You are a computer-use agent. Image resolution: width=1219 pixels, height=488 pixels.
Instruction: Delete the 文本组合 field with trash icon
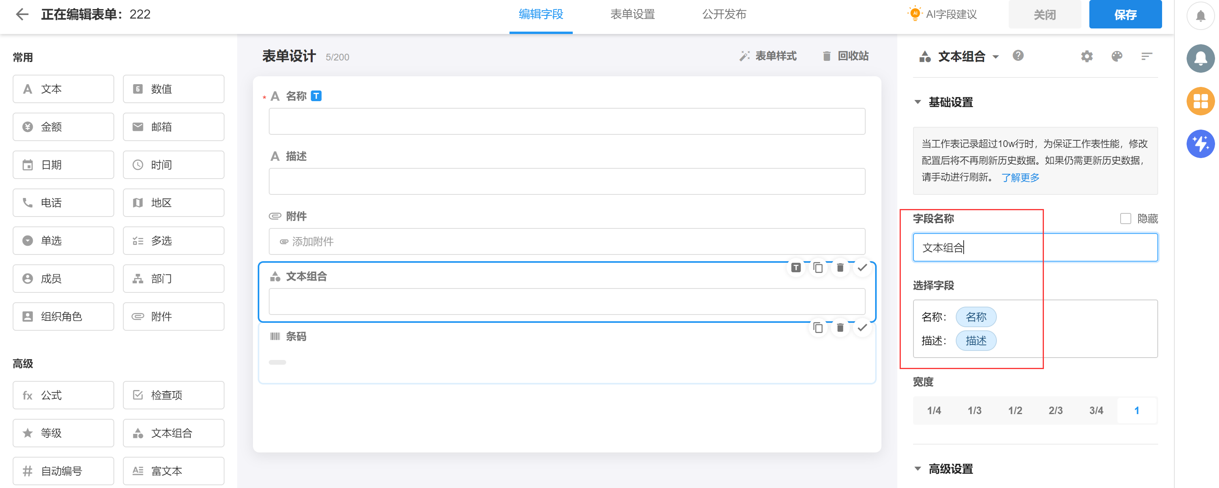point(840,268)
